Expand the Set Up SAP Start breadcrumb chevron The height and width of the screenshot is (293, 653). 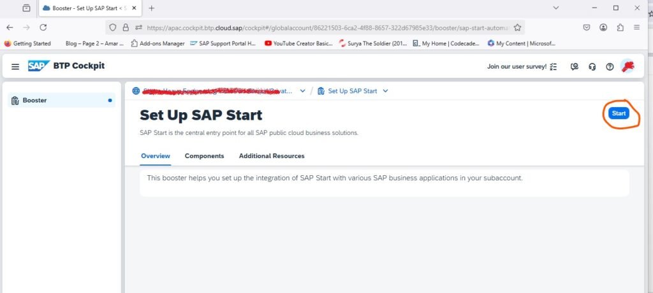pos(385,91)
